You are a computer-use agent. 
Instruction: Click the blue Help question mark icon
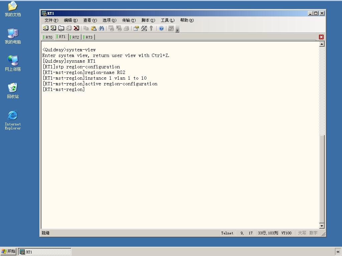pyautogui.click(x=161, y=28)
